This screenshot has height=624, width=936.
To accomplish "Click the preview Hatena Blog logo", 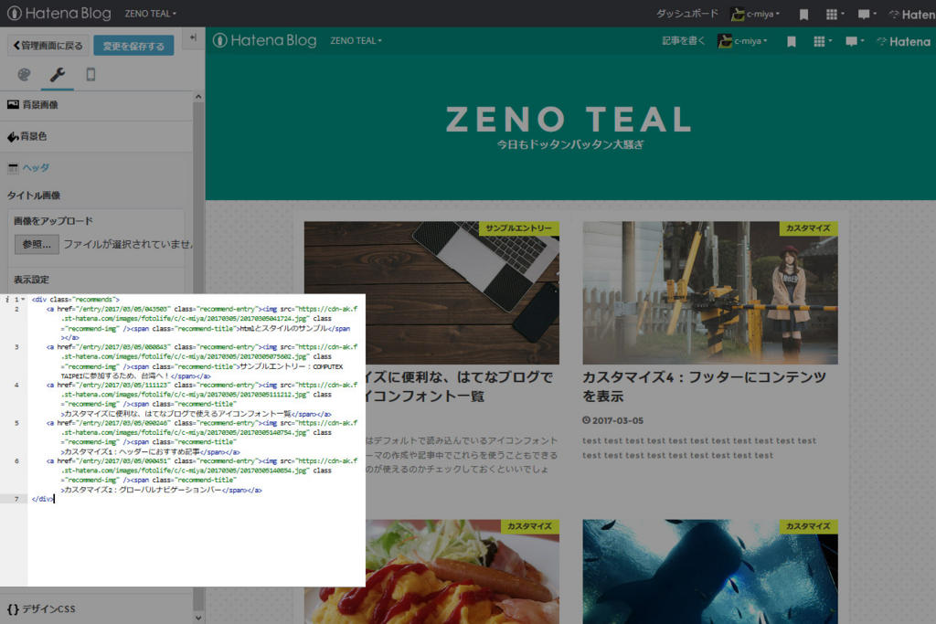I will 265,40.
